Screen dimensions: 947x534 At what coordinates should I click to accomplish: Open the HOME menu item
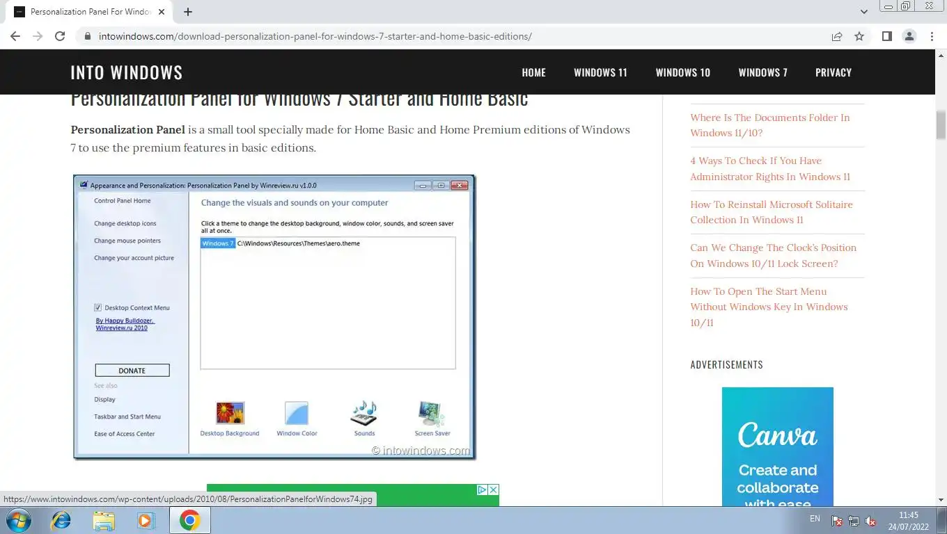pyautogui.click(x=534, y=72)
